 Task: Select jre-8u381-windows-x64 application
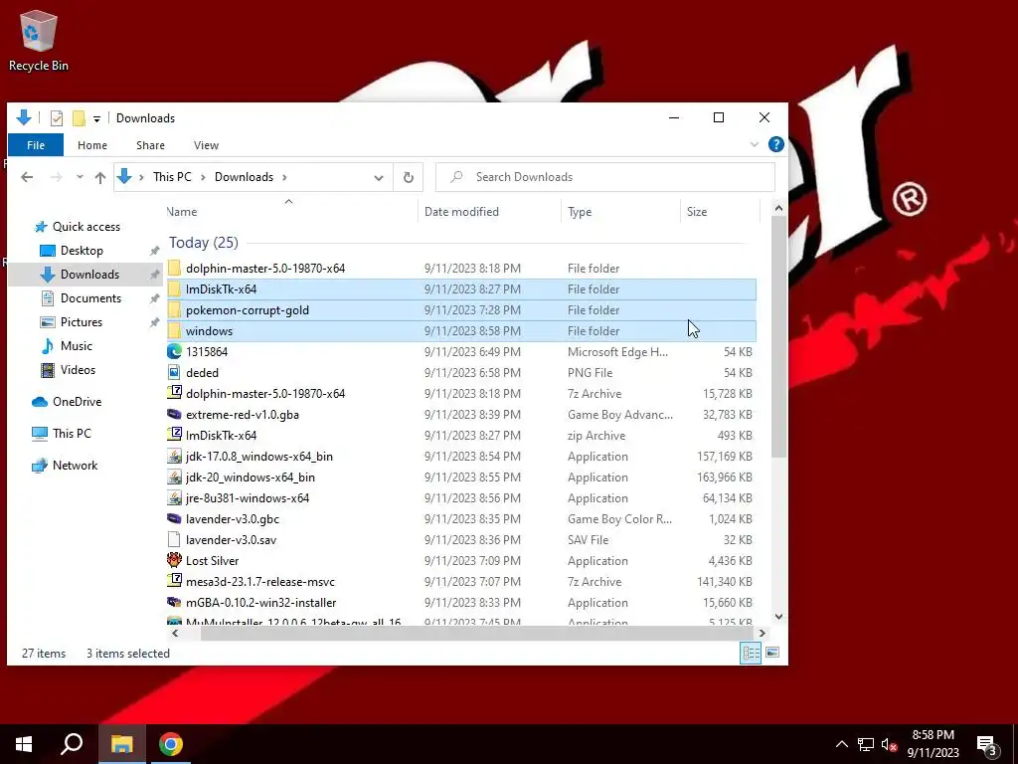click(461, 497)
